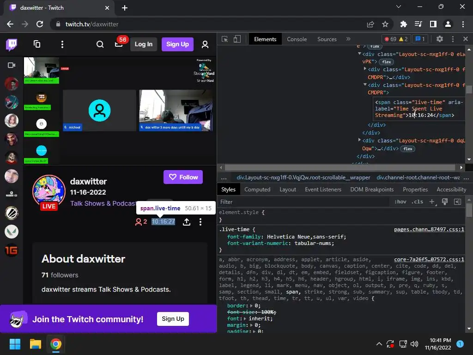The width and height of the screenshot is (473, 355).
Task: Expand the margin shorthand property triangle
Action: coord(252,325)
